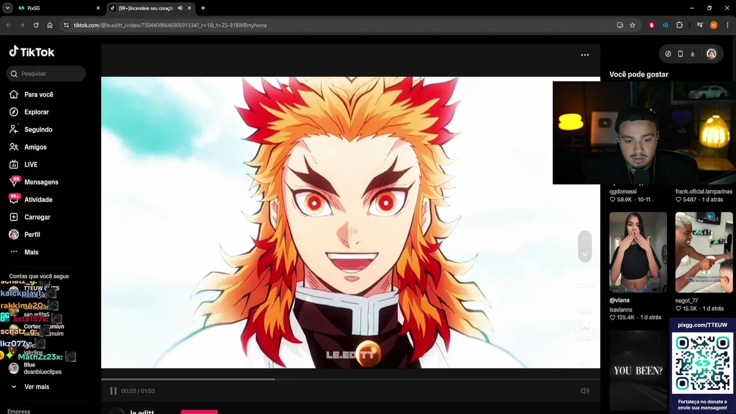The height and width of the screenshot is (414, 736).
Task: Click the negot_77 username
Action: pos(687,301)
